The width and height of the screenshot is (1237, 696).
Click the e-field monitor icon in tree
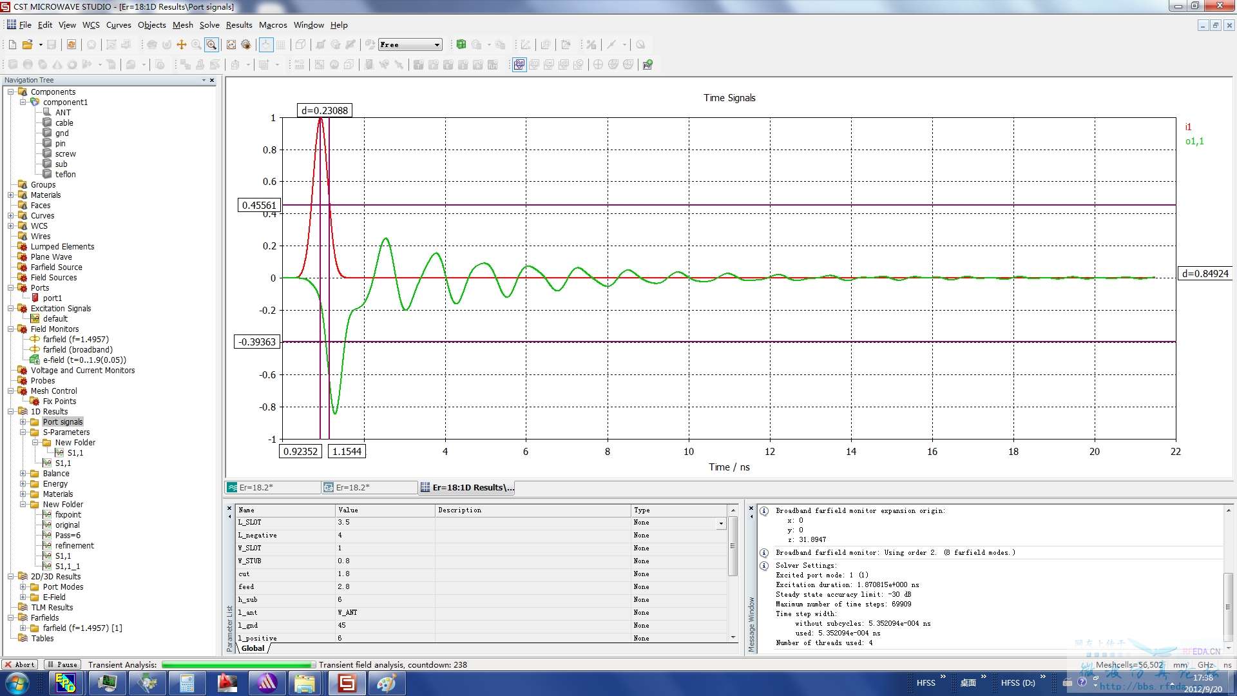[x=35, y=360]
